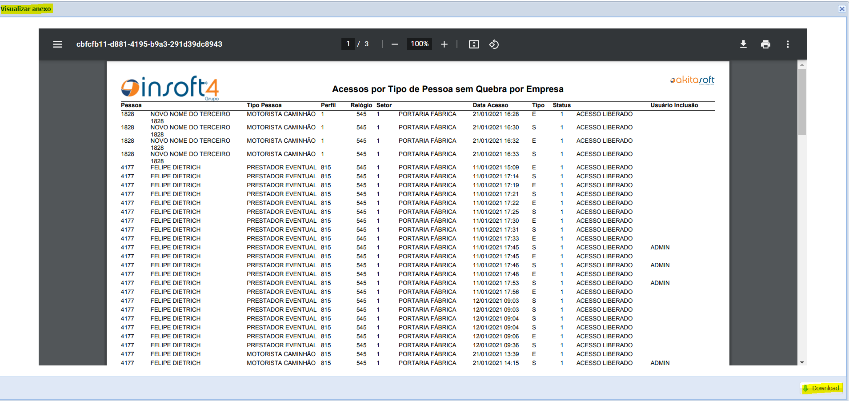Click the Perfil column header
Image resolution: width=849 pixels, height=401 pixels.
(328, 105)
